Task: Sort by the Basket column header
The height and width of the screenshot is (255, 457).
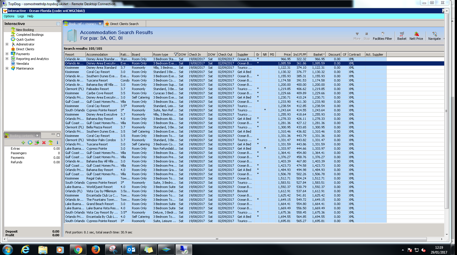Action: click(x=319, y=55)
